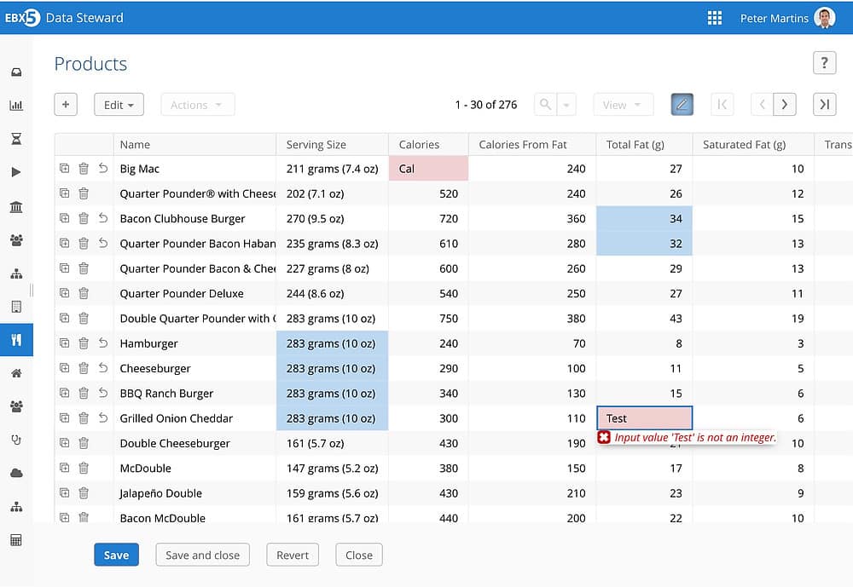Click the Close button
853x587 pixels.
(x=359, y=555)
